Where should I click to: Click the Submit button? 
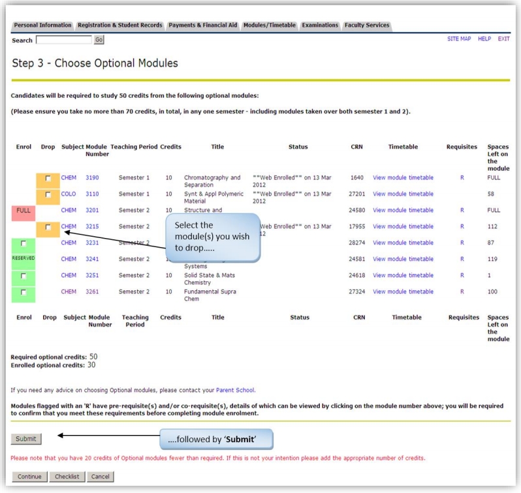coord(26,439)
